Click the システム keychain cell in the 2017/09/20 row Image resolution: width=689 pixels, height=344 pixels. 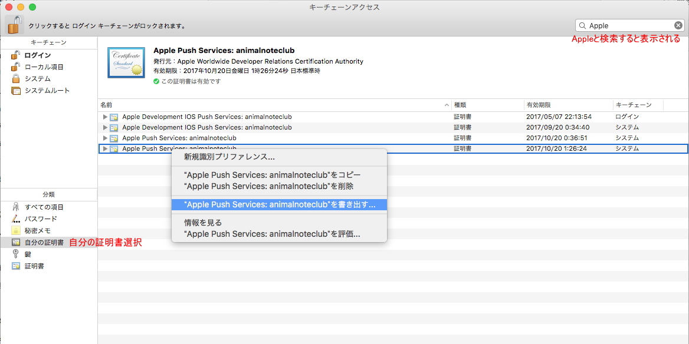point(628,128)
